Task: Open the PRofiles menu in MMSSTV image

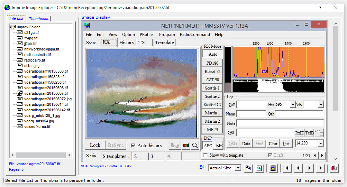Action: pyautogui.click(x=147, y=35)
